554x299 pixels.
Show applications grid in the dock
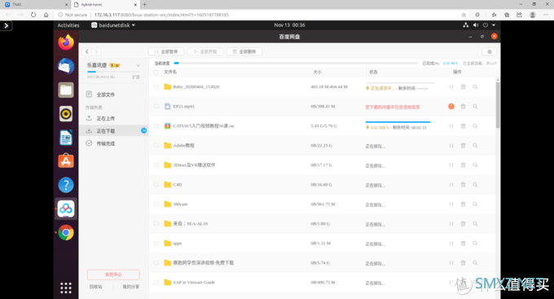[x=66, y=288]
